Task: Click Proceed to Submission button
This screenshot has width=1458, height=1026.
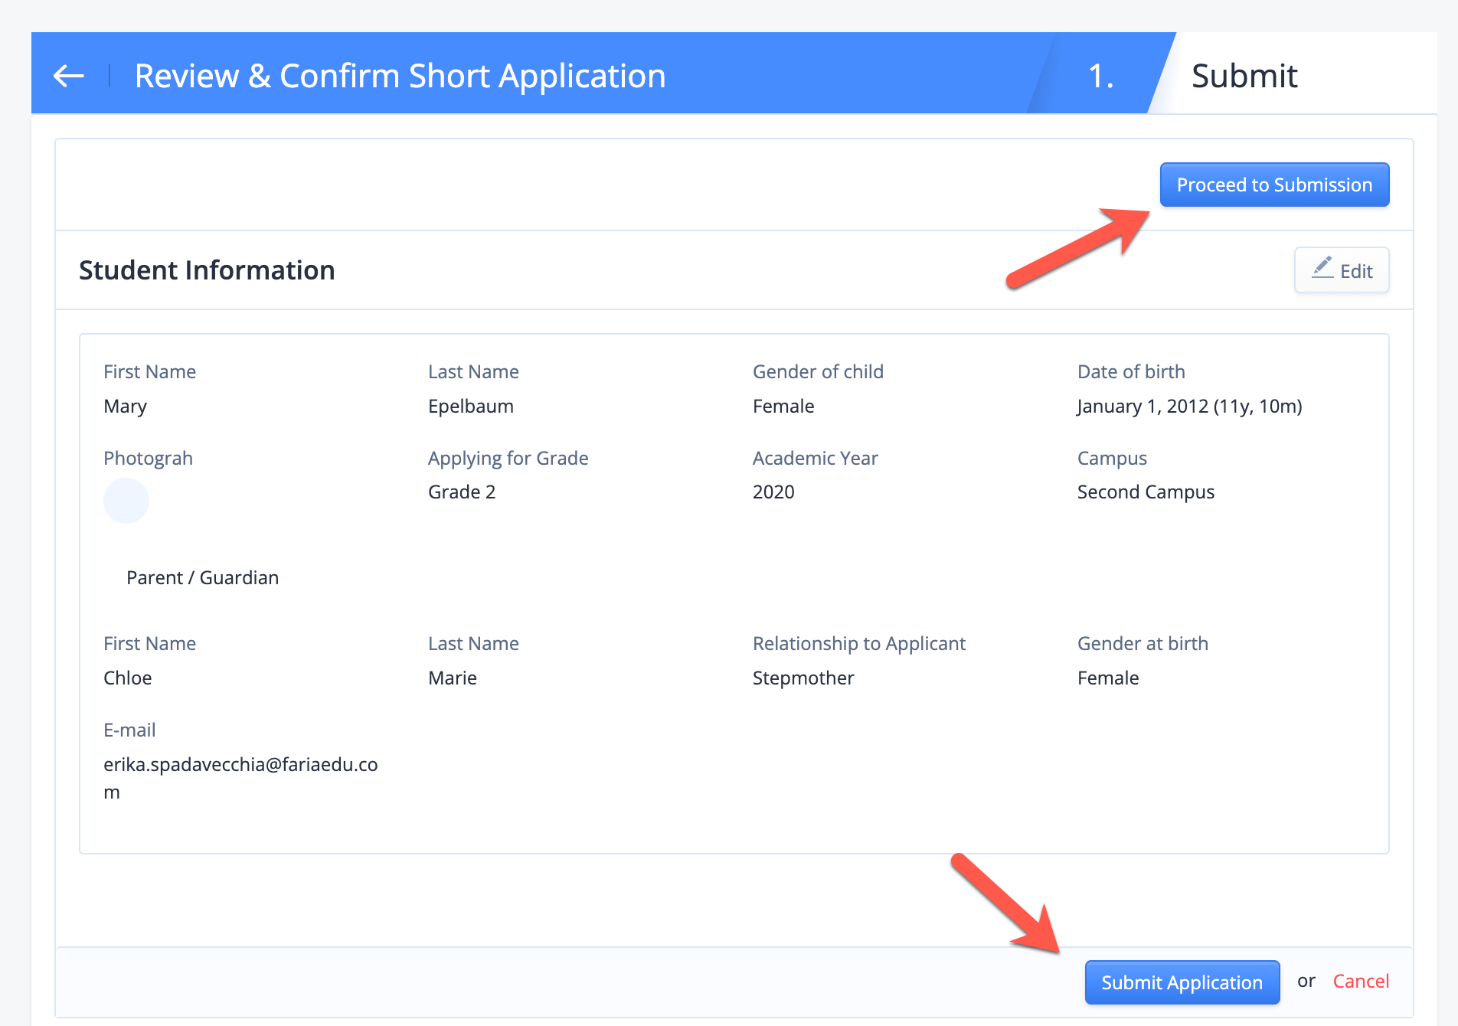Action: (x=1274, y=185)
